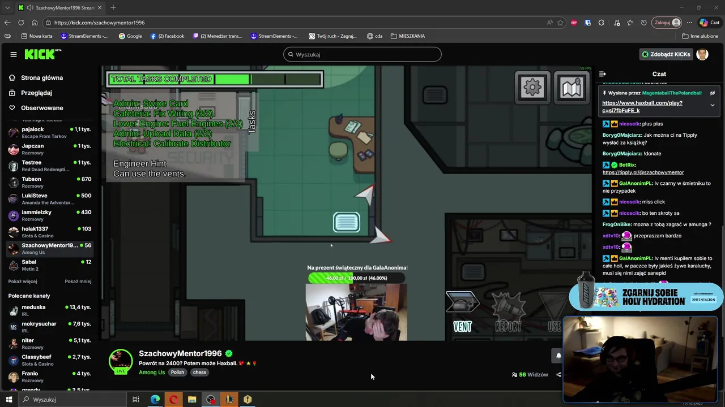Open the MIESZKANIA bookmarks folder
Image resolution: width=725 pixels, height=407 pixels.
pos(408,36)
